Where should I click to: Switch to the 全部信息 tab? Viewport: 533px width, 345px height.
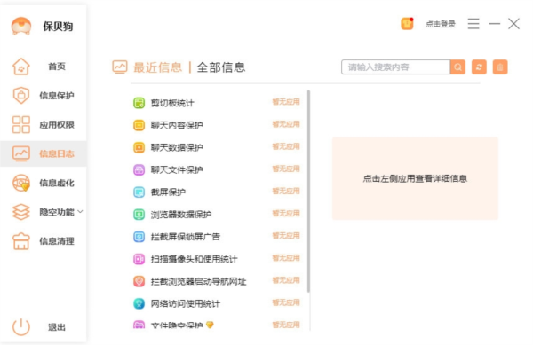click(221, 67)
